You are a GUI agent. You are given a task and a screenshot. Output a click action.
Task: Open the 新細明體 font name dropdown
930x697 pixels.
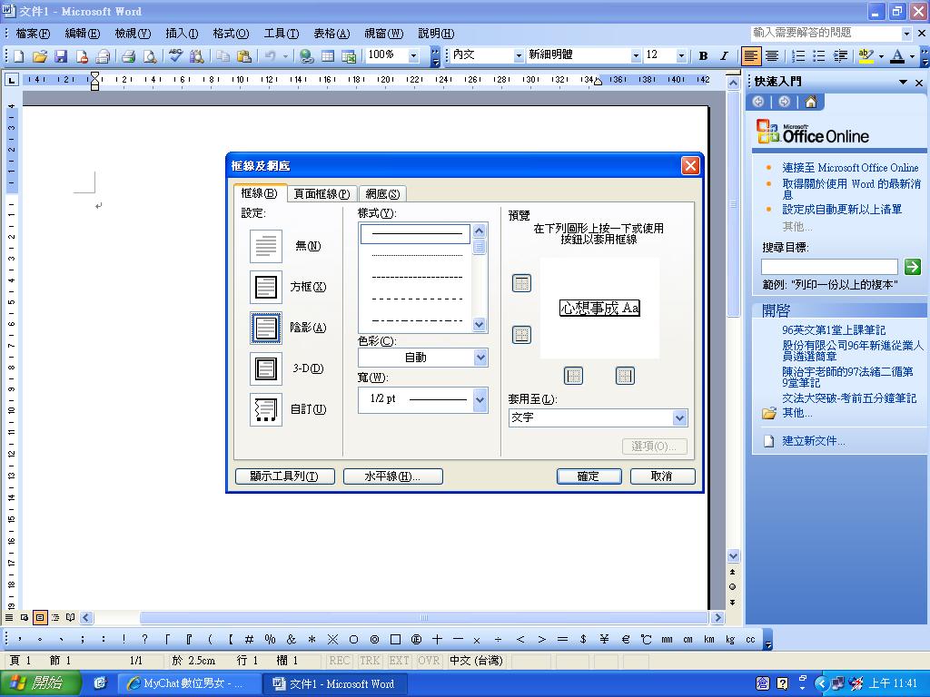click(636, 55)
